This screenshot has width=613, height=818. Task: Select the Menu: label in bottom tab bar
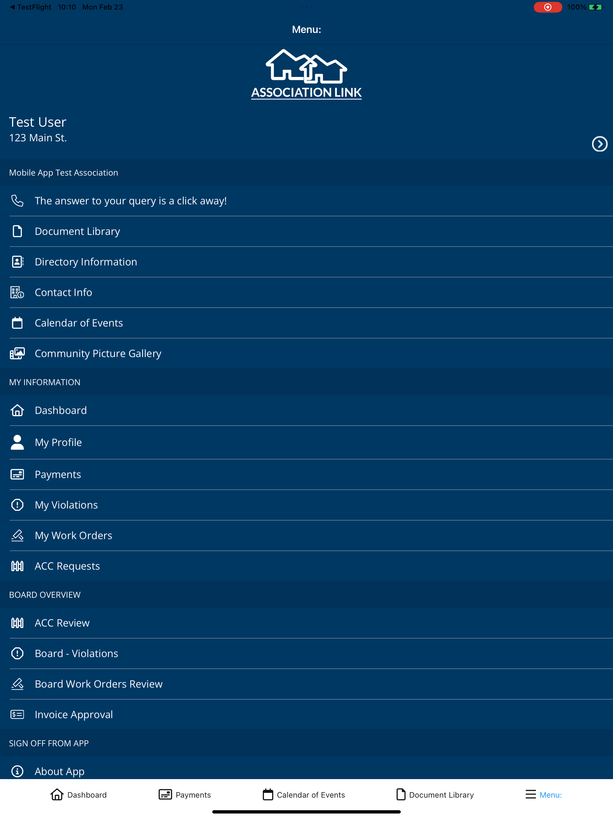550,795
